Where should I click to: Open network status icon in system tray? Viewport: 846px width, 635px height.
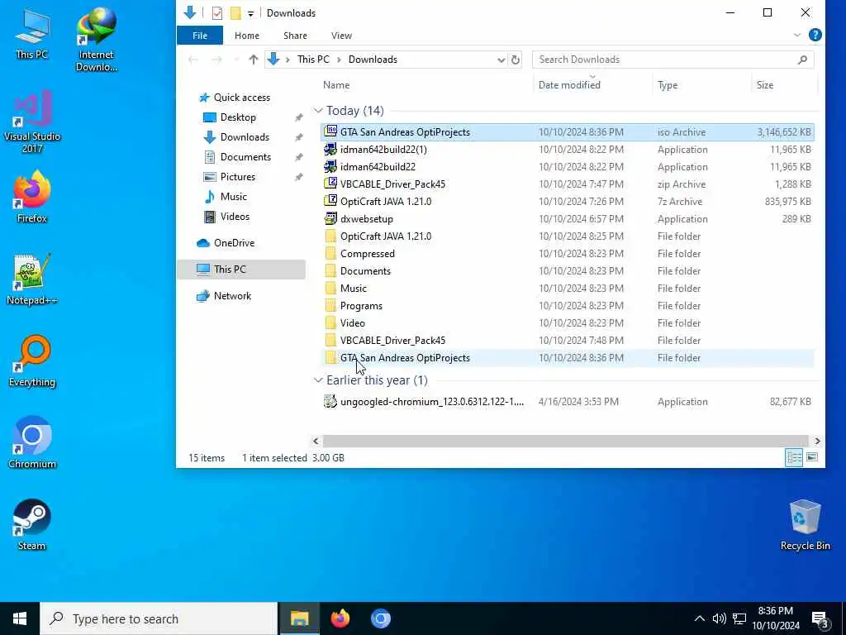[739, 618]
